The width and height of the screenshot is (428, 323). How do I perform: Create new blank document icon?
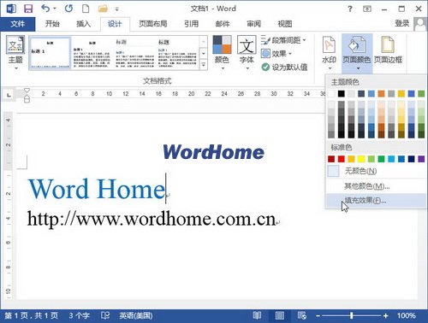86,9
